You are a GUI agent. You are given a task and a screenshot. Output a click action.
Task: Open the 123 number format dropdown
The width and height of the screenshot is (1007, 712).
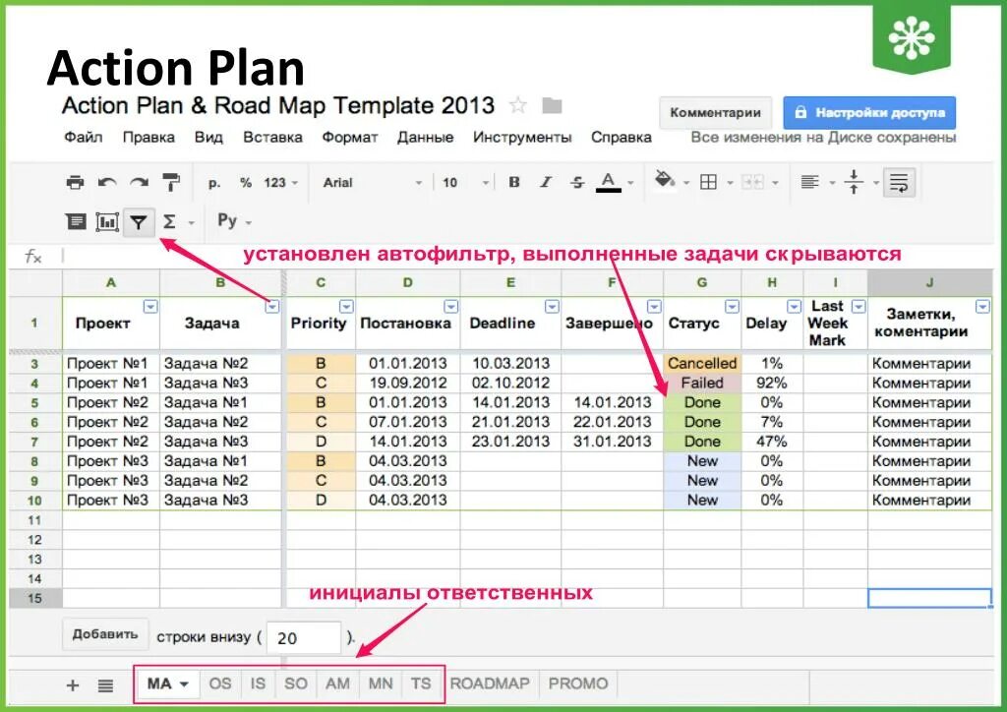[x=280, y=183]
